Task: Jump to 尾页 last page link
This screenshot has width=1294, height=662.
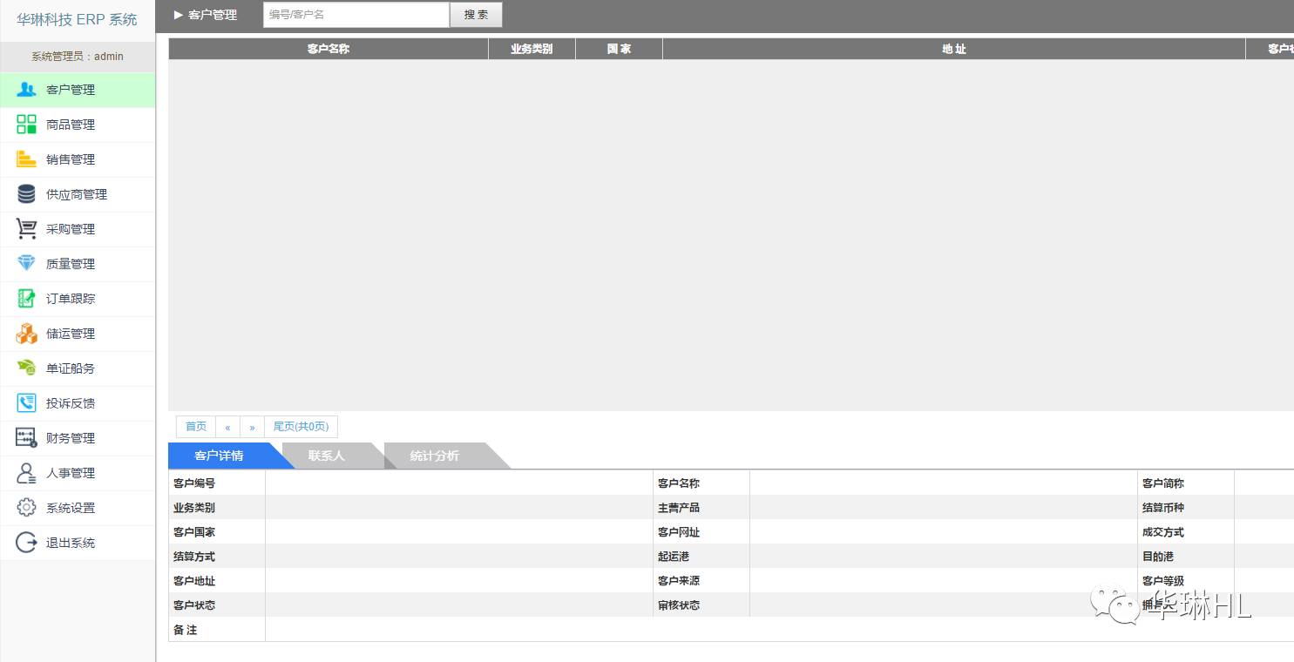Action: [301, 427]
